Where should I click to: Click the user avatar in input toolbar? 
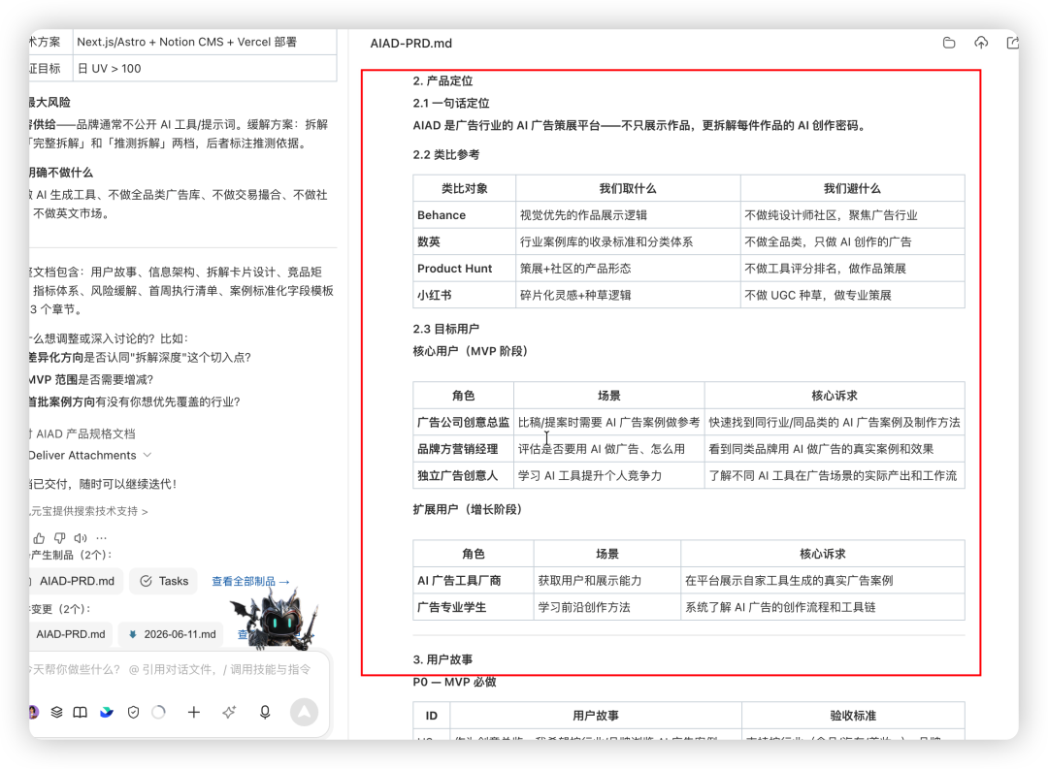(33, 712)
